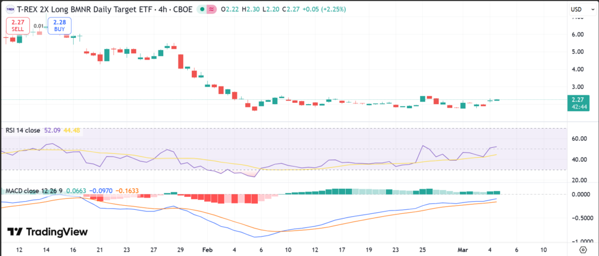The width and height of the screenshot is (599, 256).
Task: Click the pink approximate-data indicator icon
Action: (210, 9)
